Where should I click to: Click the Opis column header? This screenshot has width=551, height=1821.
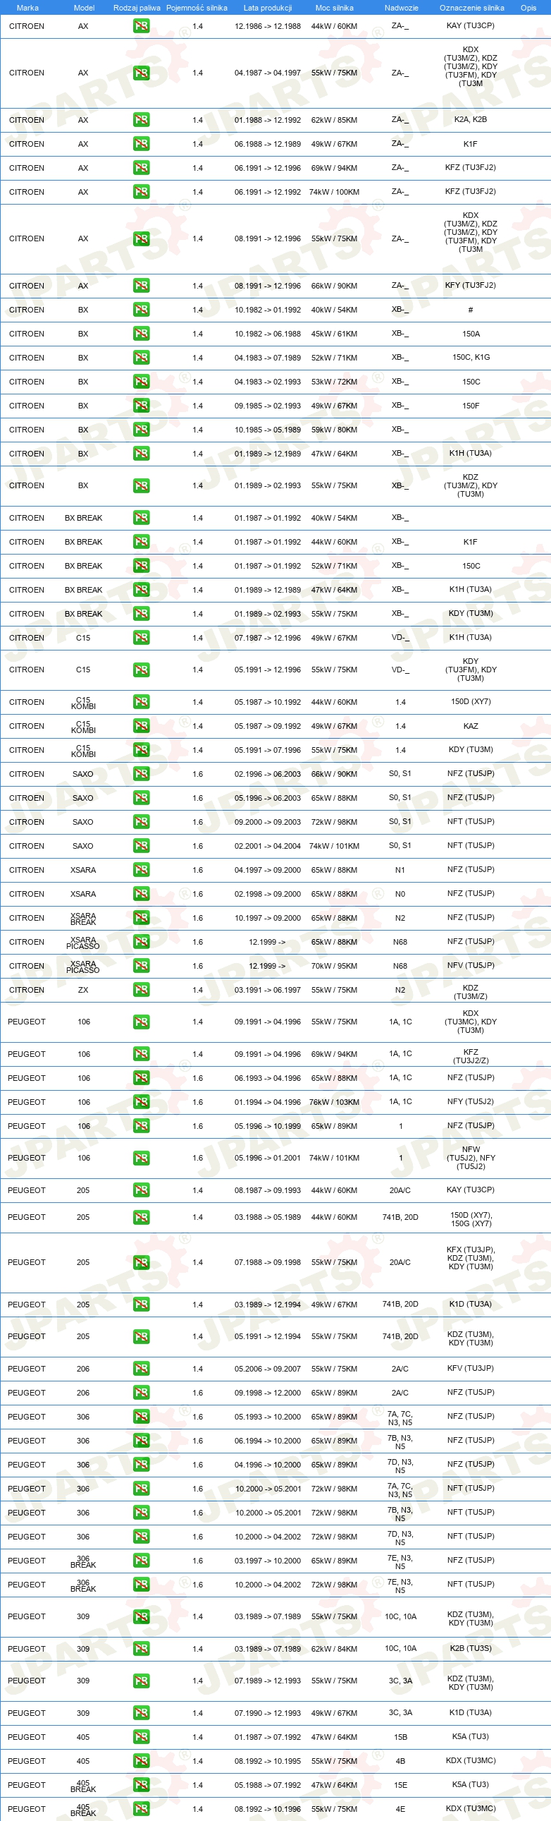coord(528,8)
